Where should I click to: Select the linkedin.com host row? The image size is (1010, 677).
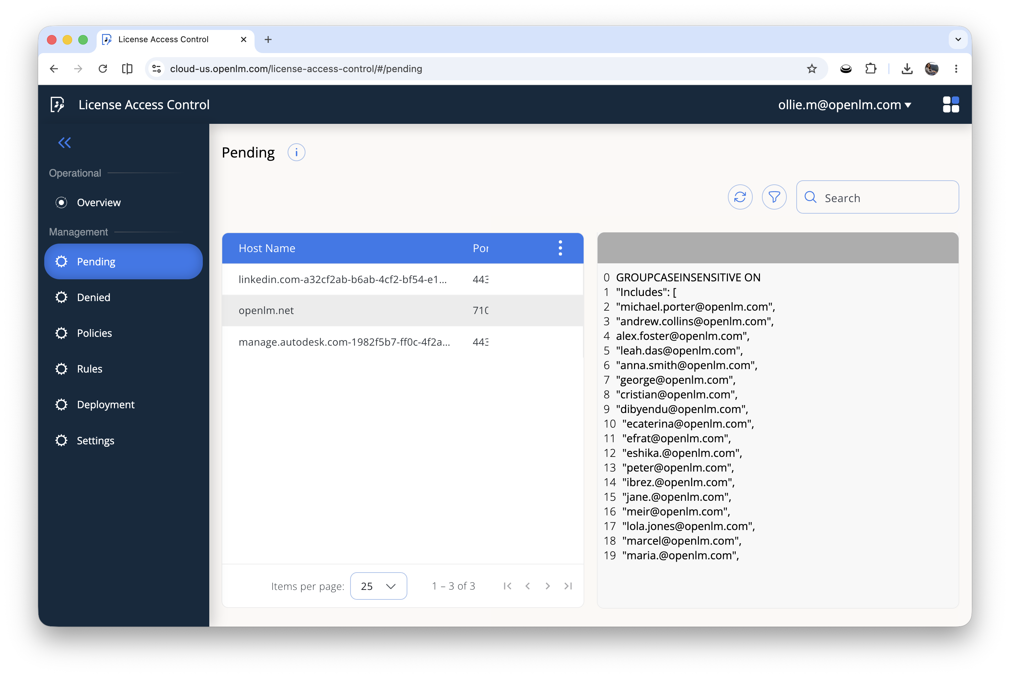pos(403,279)
